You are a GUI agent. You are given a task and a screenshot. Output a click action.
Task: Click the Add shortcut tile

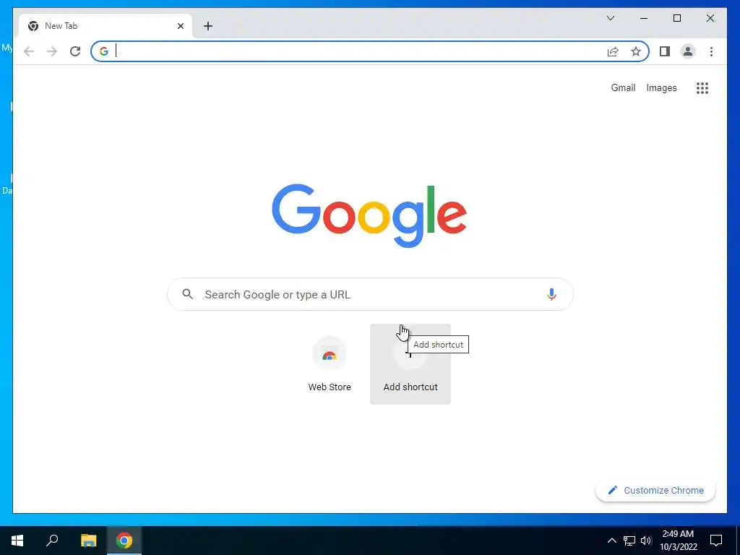coord(410,364)
